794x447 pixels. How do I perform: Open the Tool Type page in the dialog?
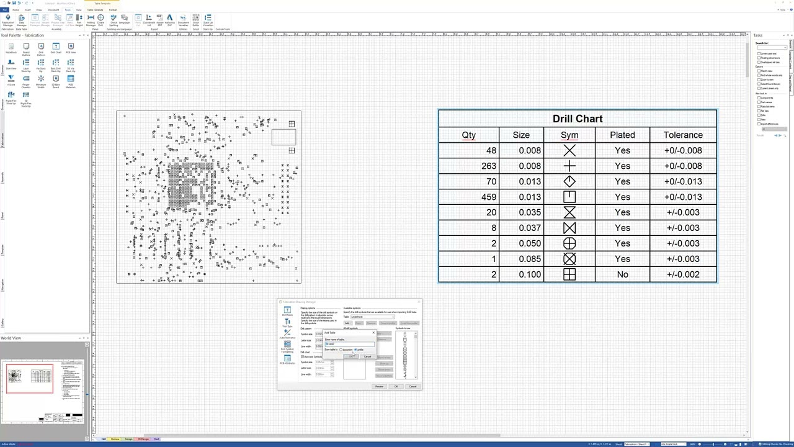[x=287, y=323]
